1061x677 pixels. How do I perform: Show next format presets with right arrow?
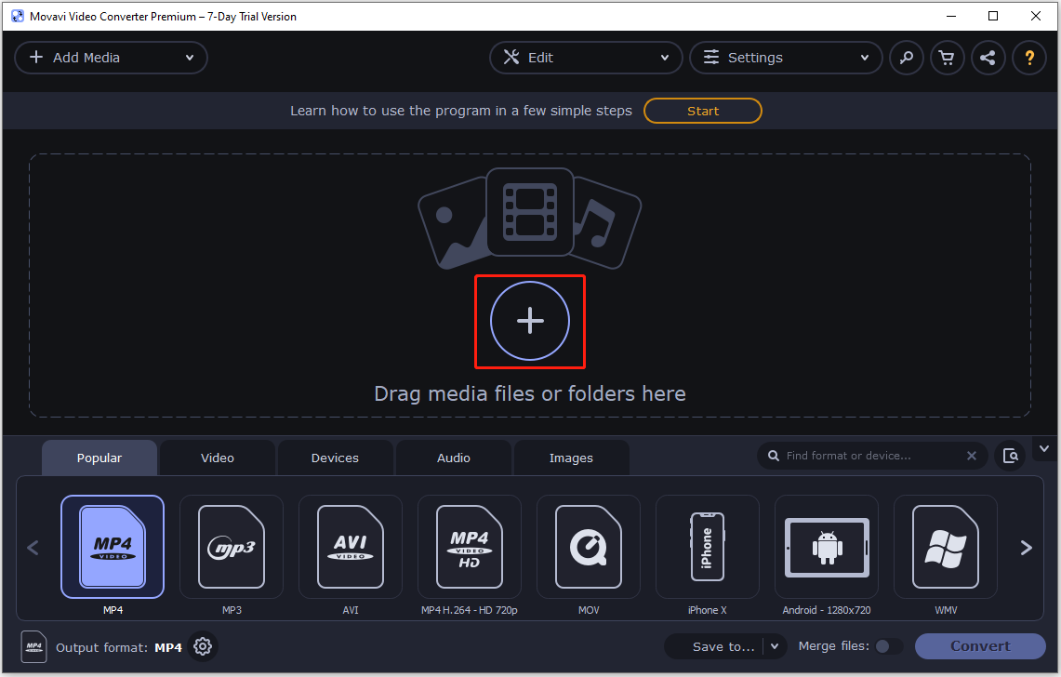1027,547
